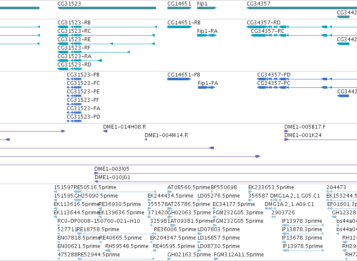Screen dimensions: 357x261
Task: Open EST EK233653.5prime label
Action: point(271,187)
